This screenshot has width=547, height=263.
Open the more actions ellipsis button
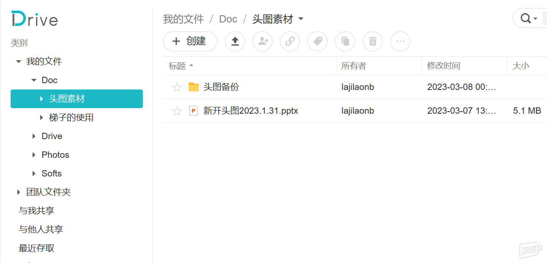400,41
